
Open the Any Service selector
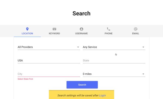[x=114, y=47]
